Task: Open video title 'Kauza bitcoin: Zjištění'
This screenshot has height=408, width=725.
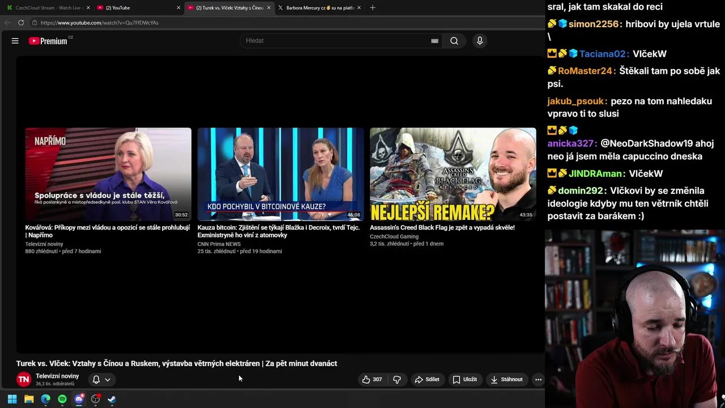Action: pyautogui.click(x=279, y=231)
